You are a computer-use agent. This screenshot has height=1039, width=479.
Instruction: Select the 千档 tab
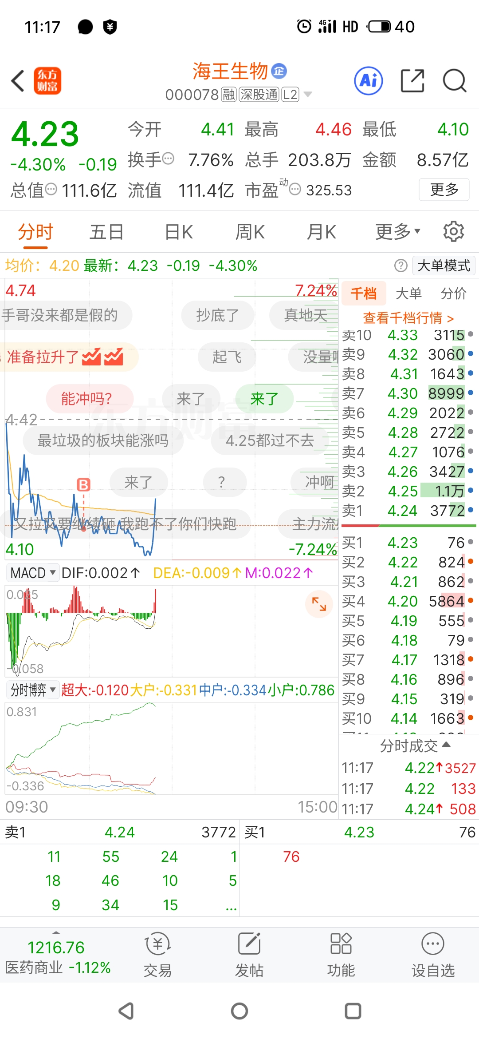coord(363,293)
